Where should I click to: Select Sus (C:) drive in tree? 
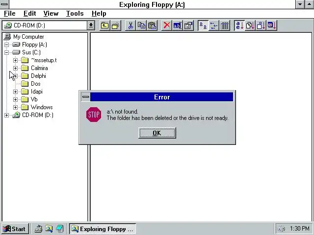[31, 52]
